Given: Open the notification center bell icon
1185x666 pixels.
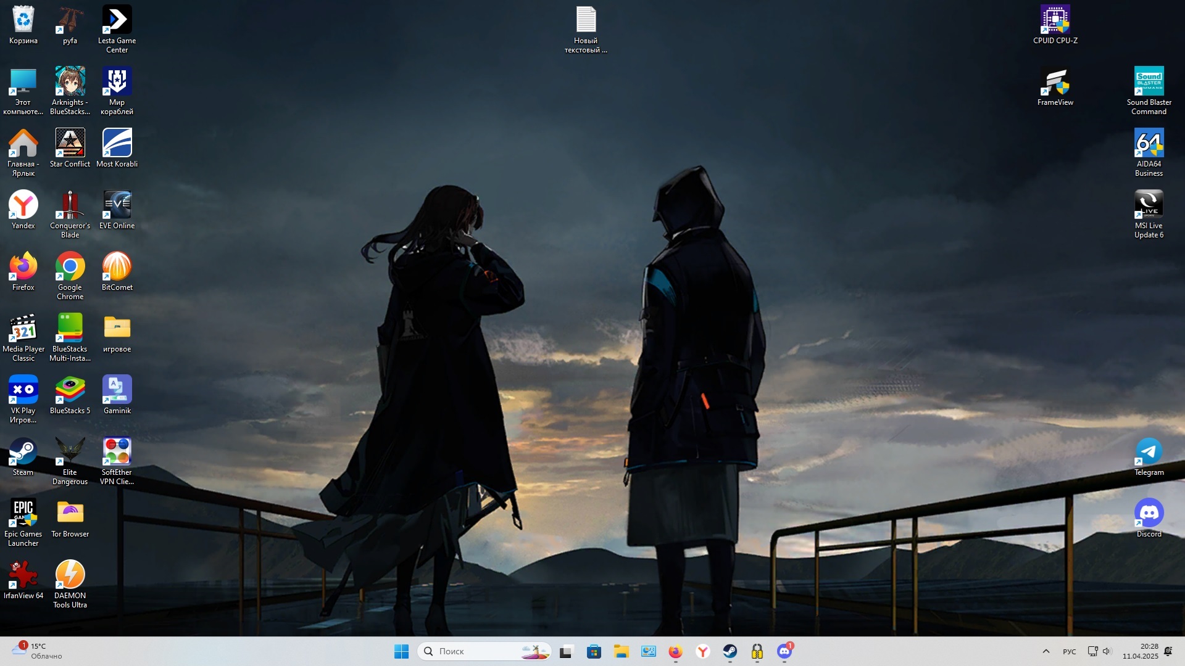Looking at the screenshot, I should click(x=1168, y=651).
